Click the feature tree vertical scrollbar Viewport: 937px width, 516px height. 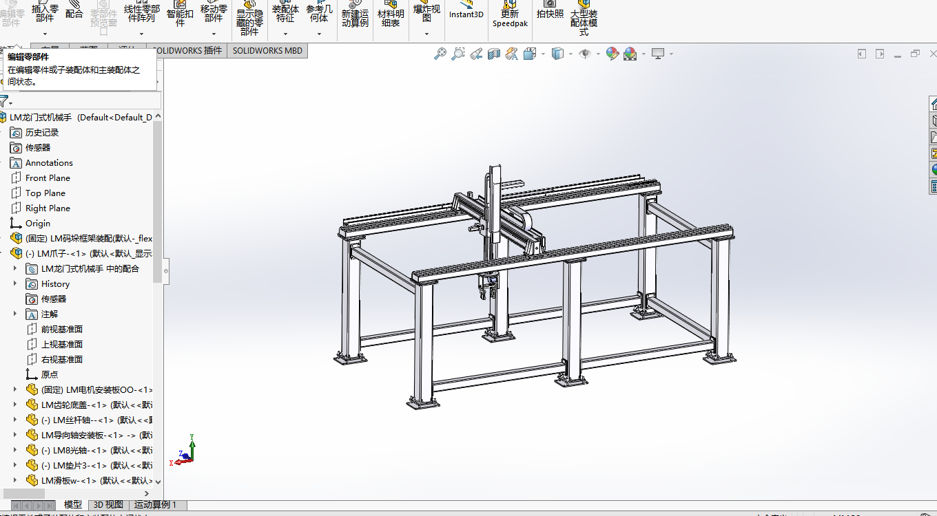[x=158, y=202]
